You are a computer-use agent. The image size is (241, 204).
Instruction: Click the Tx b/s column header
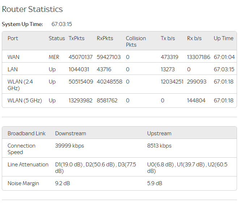coord(168,38)
